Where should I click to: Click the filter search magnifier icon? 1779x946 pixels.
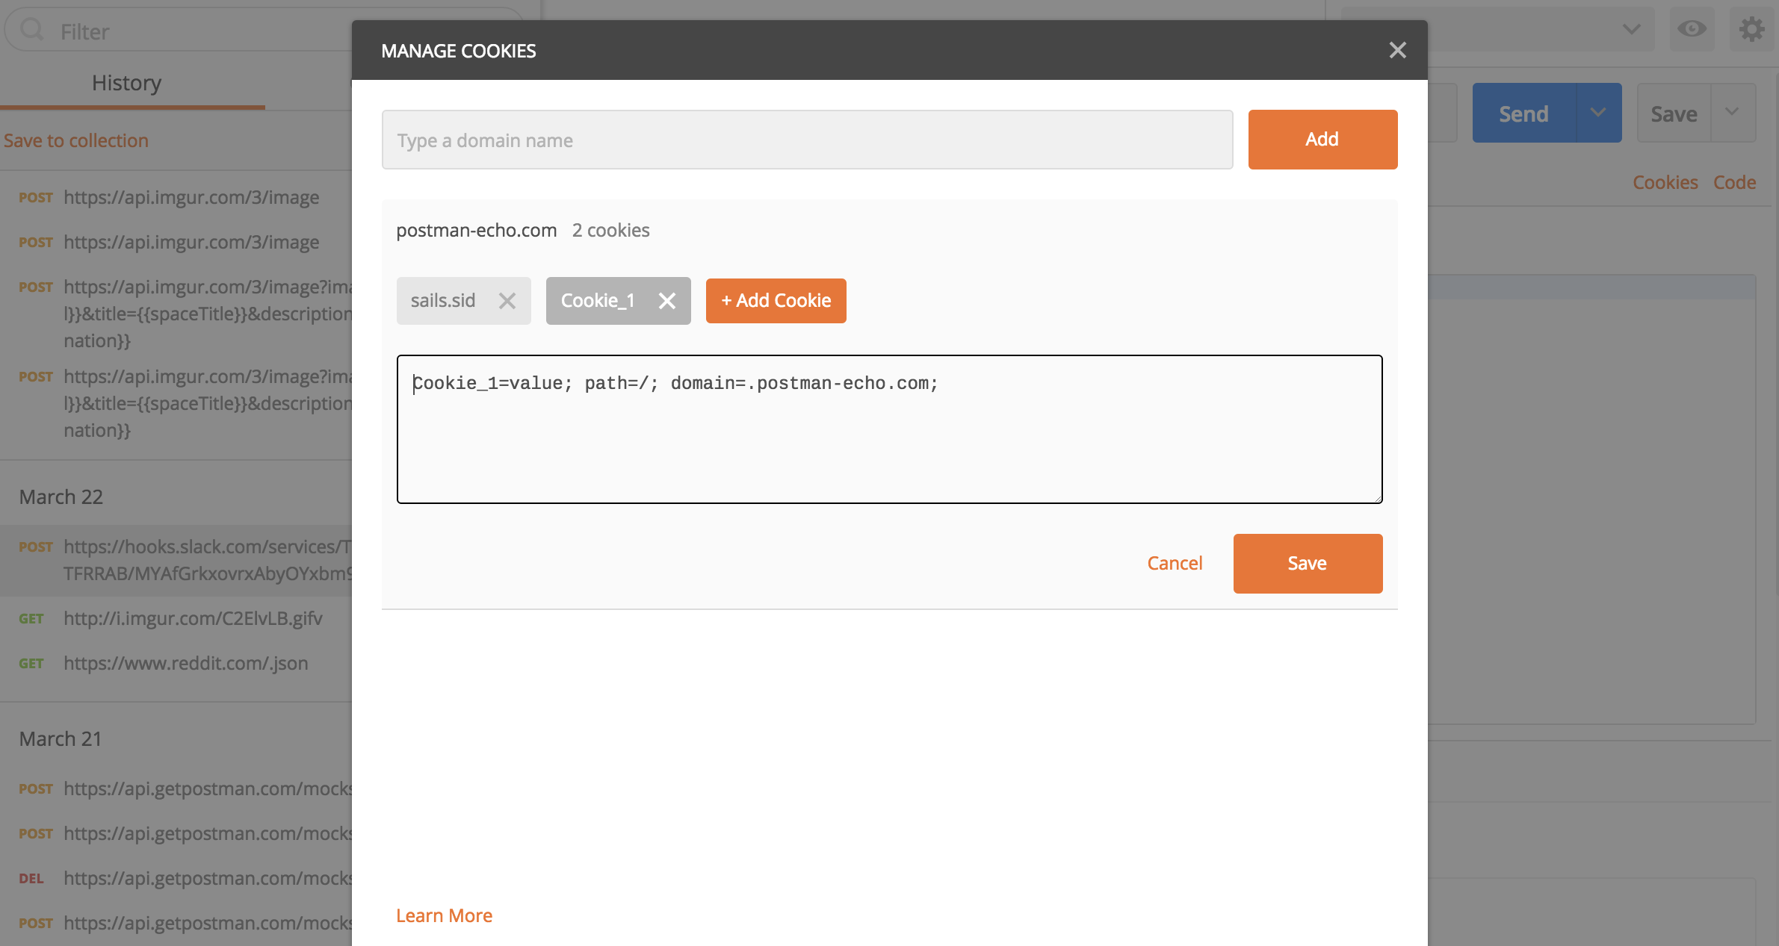32,31
